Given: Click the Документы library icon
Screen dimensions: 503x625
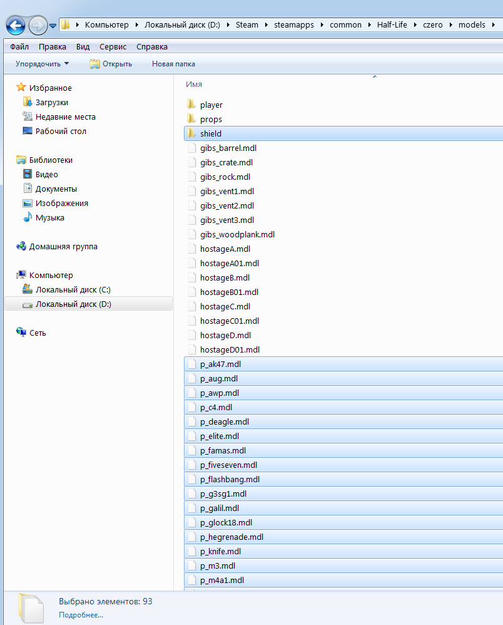Looking at the screenshot, I should coord(28,189).
